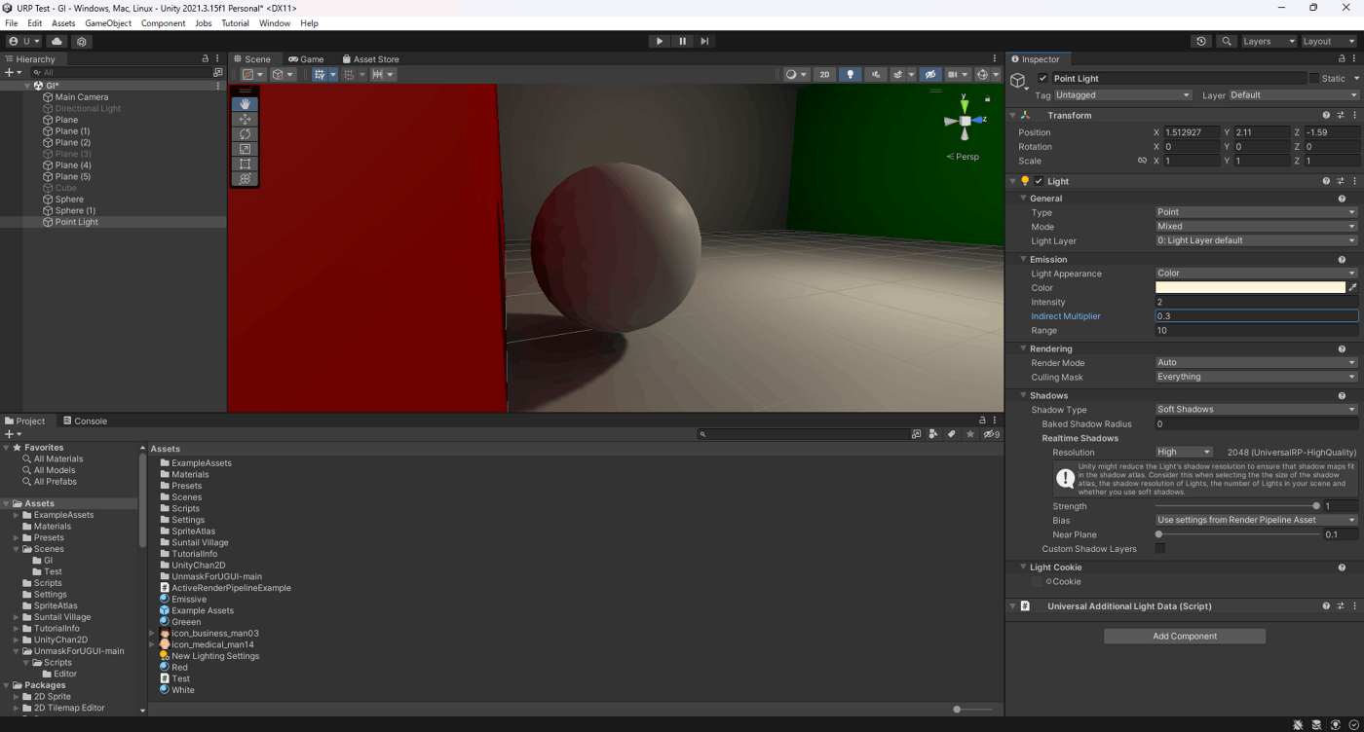This screenshot has height=732, width=1364.
Task: Open the Shadow Type dropdown
Action: tap(1257, 410)
